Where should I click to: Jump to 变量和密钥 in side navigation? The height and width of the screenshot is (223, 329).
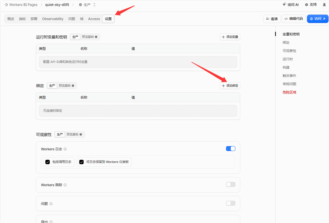pos(291,34)
